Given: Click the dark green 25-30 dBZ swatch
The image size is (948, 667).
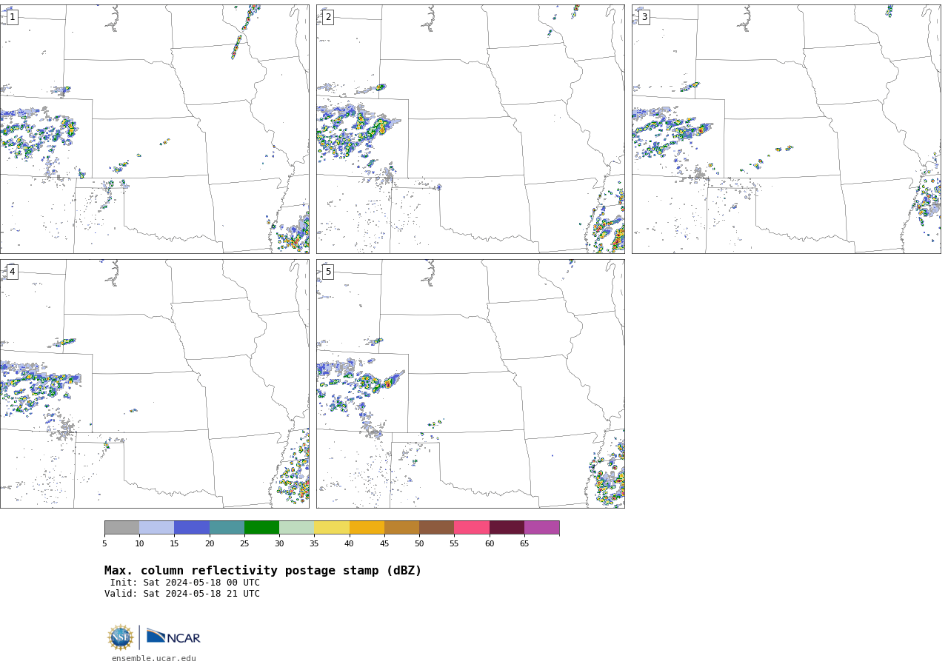Looking at the screenshot, I should (x=261, y=527).
